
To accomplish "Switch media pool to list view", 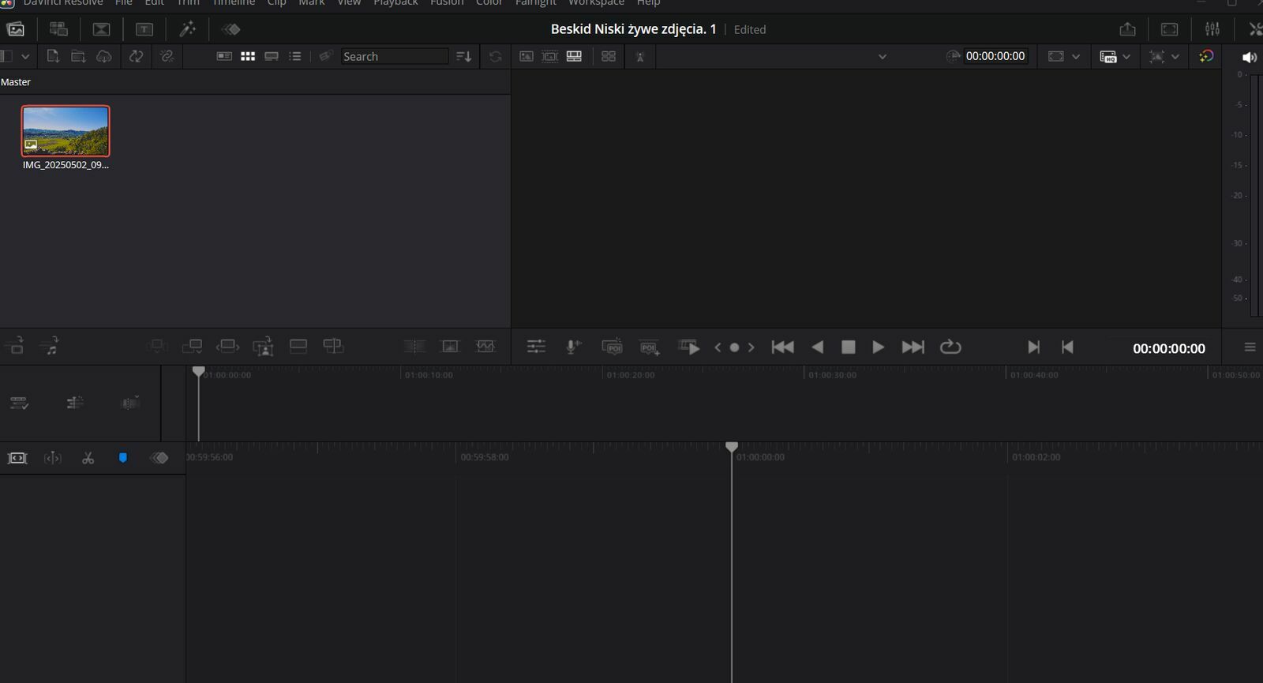I will [x=295, y=56].
